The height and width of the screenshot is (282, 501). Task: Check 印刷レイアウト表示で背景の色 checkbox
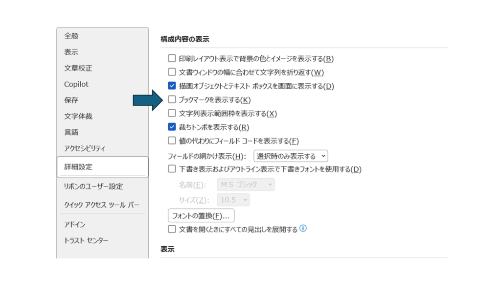tap(172, 59)
